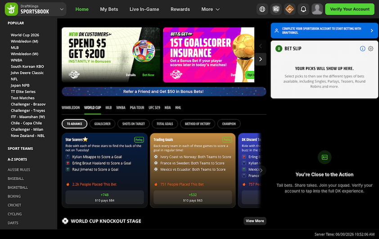The height and width of the screenshot is (239, 379).
Task: Open Details on the Spend $5 promo
Action: point(131,75)
